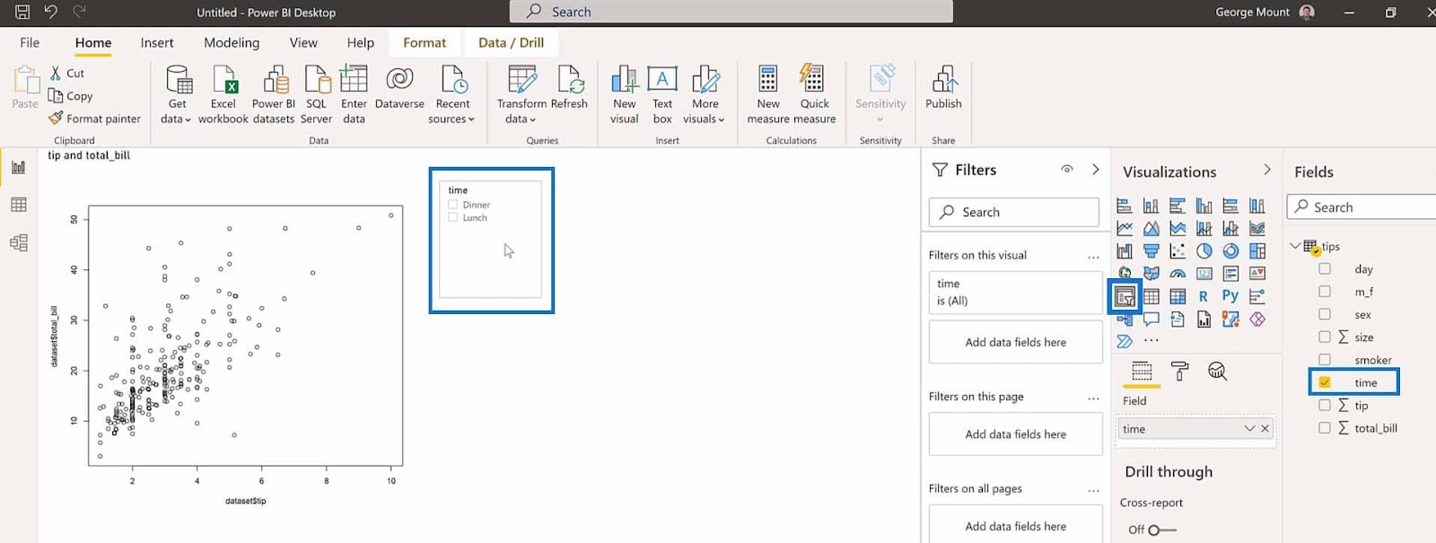Select the slicer visual
Image resolution: width=1436 pixels, height=543 pixels.
[x=1125, y=296]
